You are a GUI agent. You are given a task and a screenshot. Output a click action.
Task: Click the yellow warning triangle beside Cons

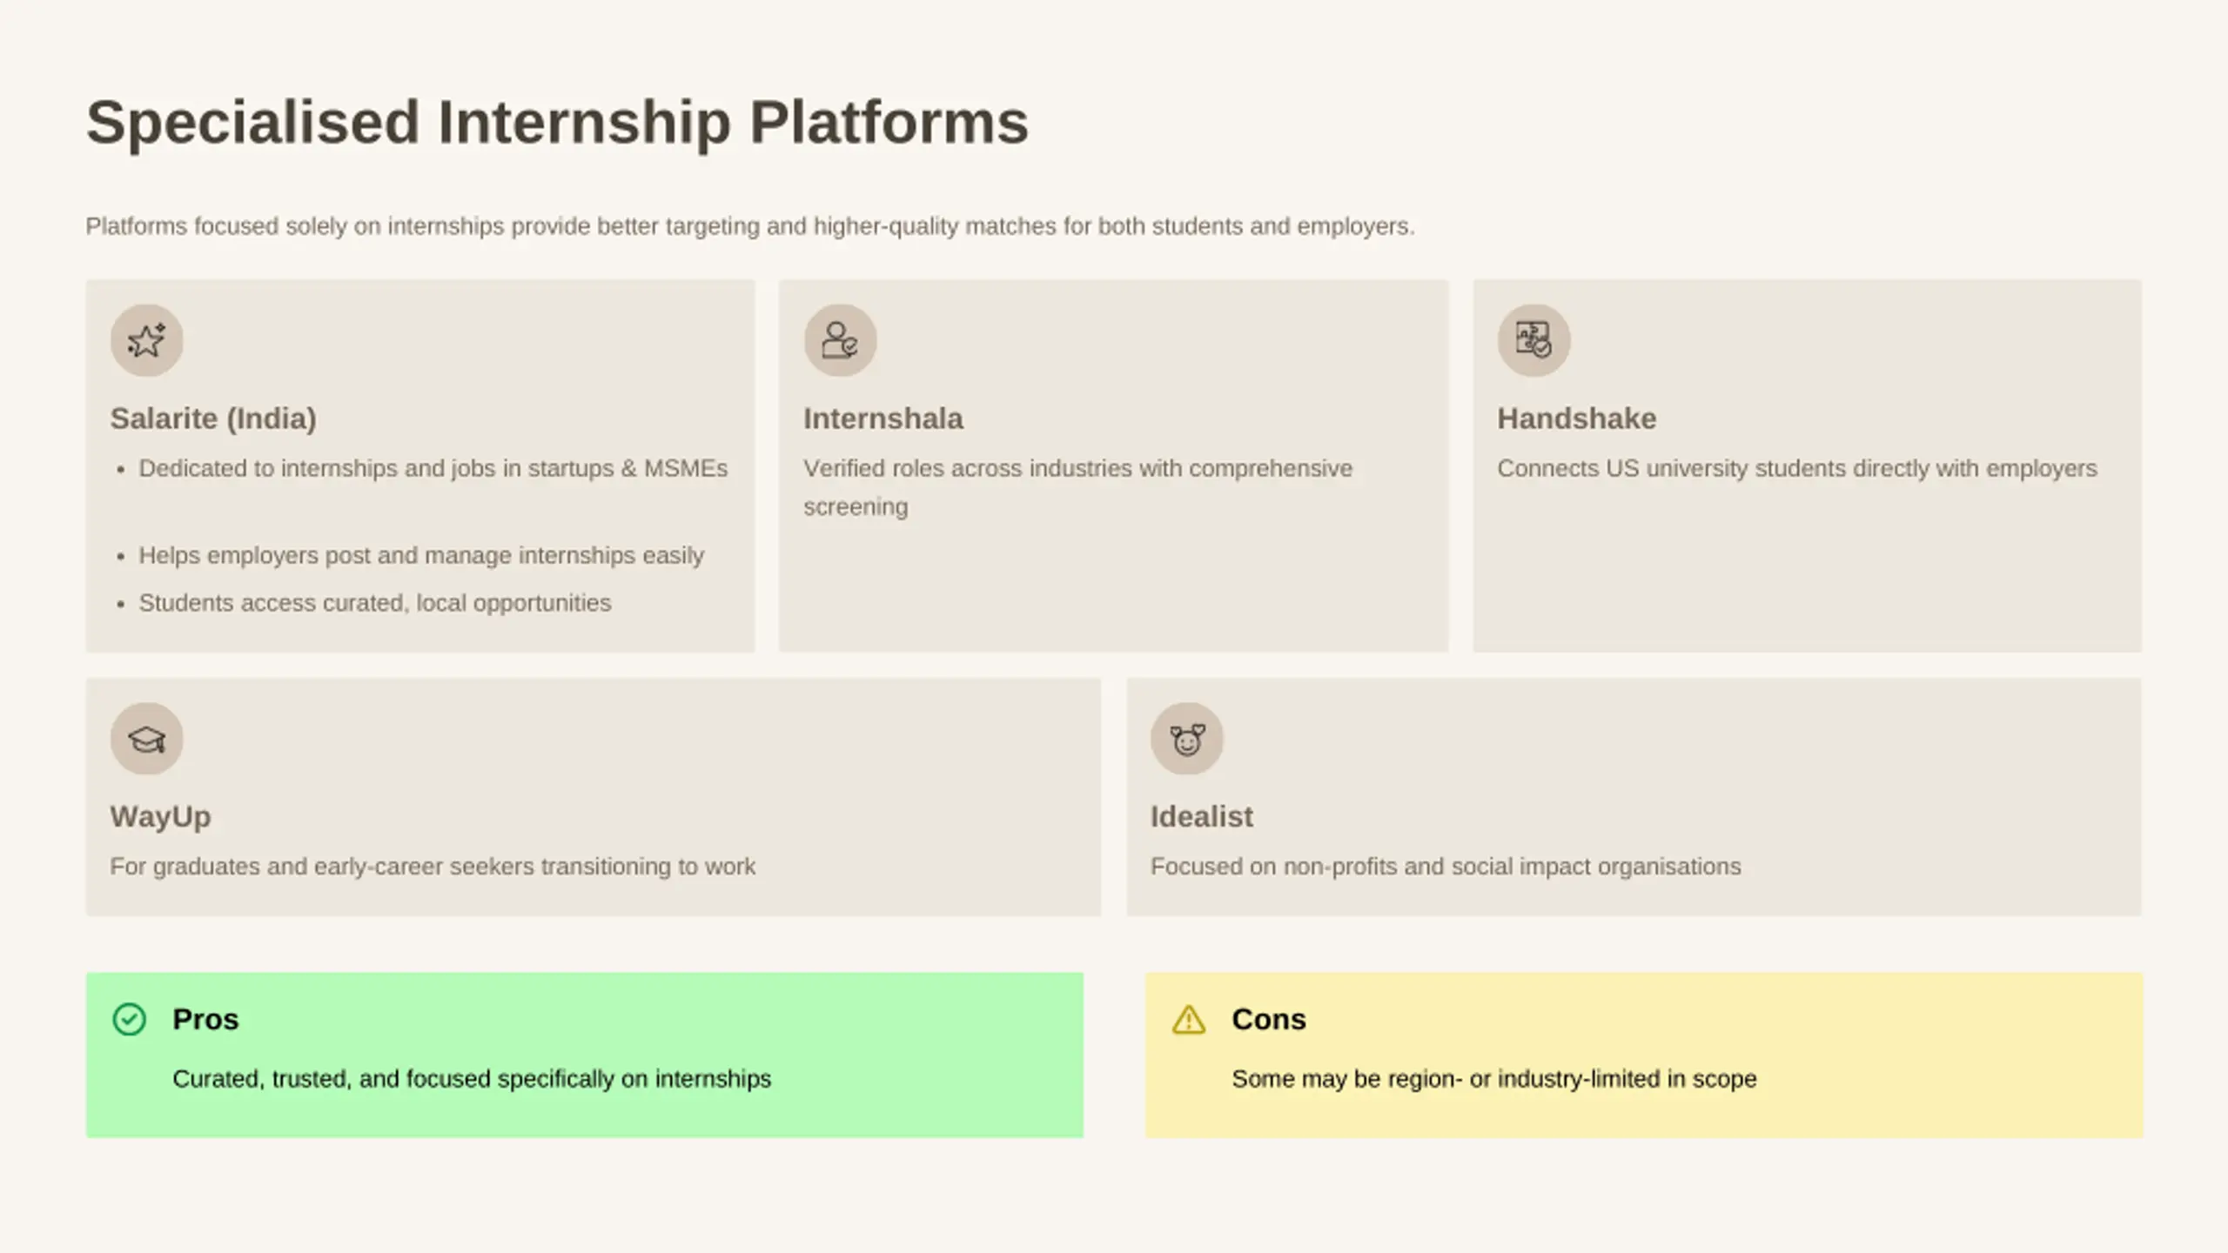click(x=1189, y=1019)
